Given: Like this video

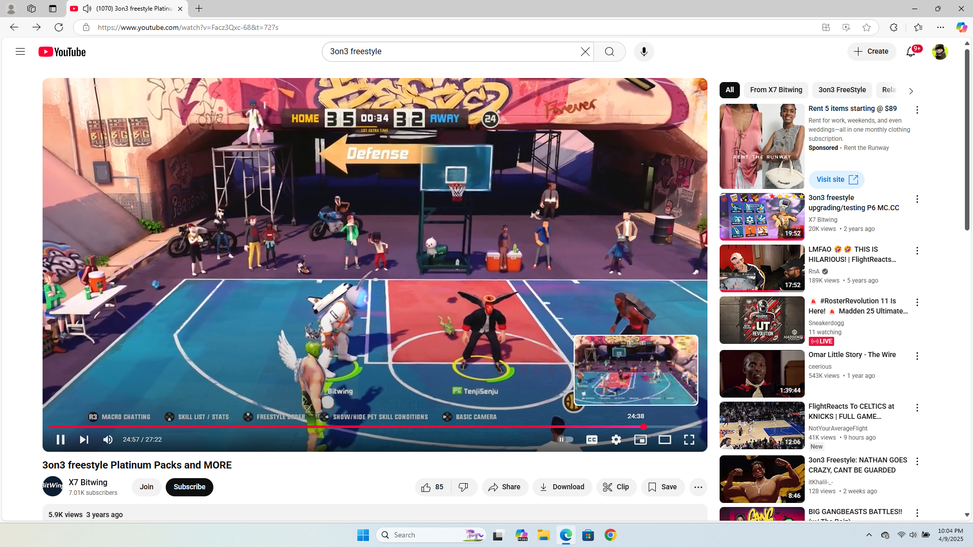Looking at the screenshot, I should (x=432, y=487).
